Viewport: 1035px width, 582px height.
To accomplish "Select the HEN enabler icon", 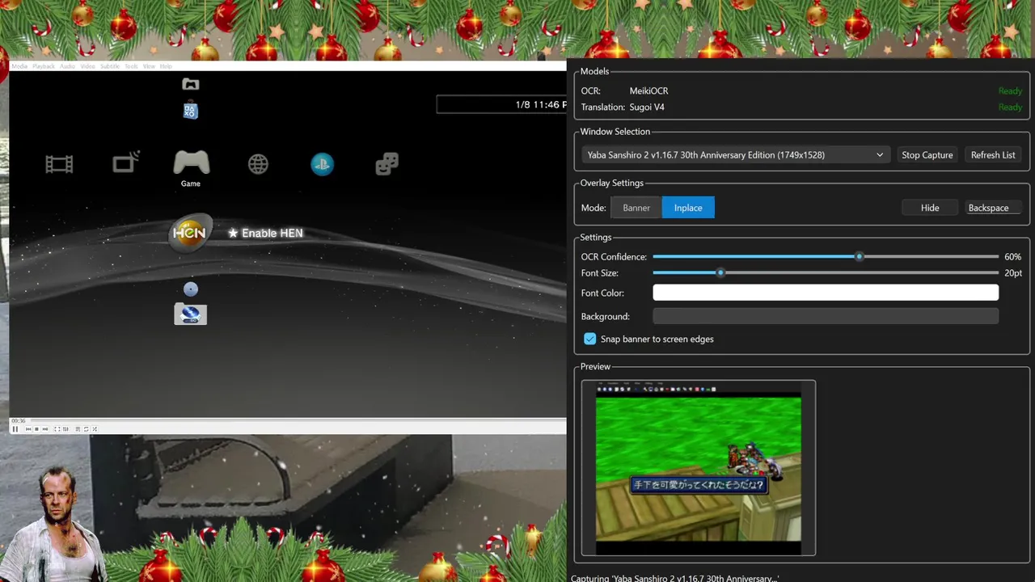I will (190, 233).
